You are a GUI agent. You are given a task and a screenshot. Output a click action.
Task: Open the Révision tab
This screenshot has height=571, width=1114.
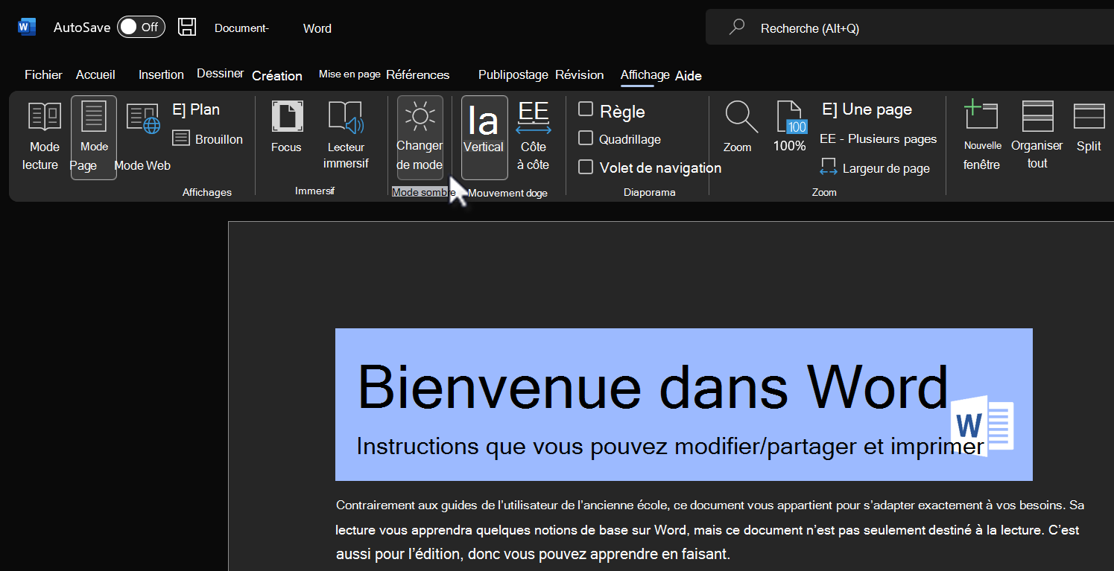(x=579, y=74)
